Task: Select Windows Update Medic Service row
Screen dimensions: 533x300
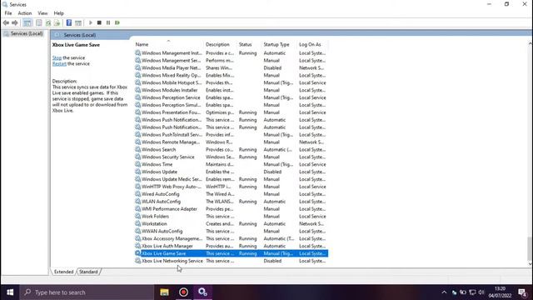Action: 232,179
